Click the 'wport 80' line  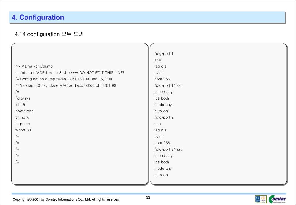(x=23, y=130)
